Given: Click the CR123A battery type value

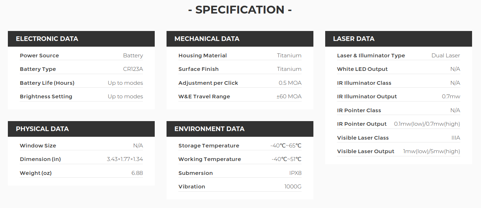Looking at the screenshot, I should pyautogui.click(x=133, y=69).
